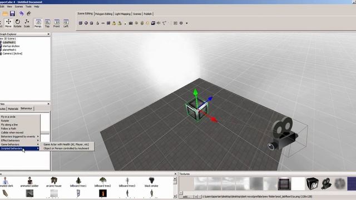
Task: Expand Effect behaviors submenu
Action: click(20, 141)
